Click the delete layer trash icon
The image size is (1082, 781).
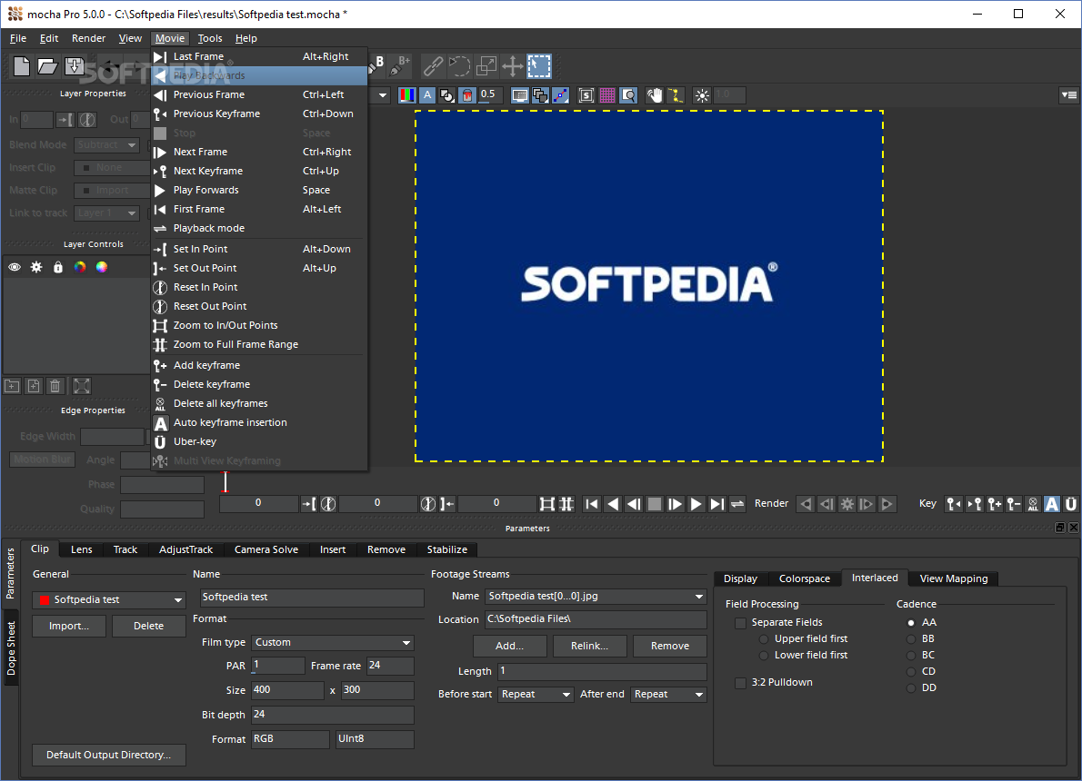click(55, 386)
